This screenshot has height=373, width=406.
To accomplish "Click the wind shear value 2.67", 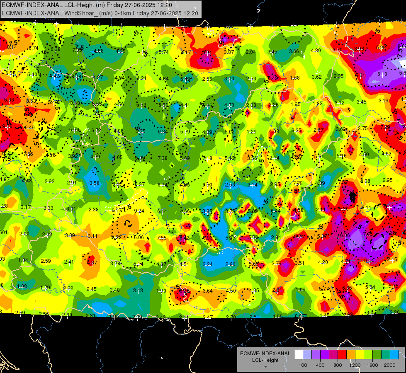I will point(318,130).
